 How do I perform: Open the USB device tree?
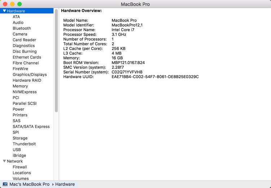point(17,150)
